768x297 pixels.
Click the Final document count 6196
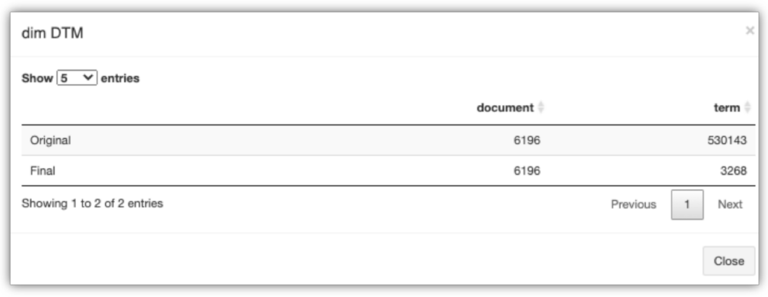pos(526,171)
